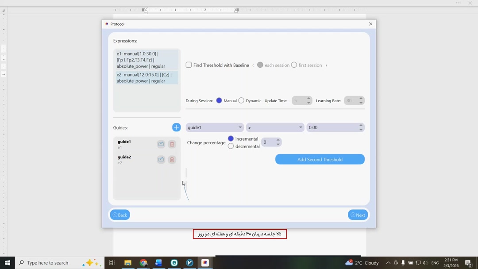478x269 pixels.
Task: Show hidden system tray icons
Action: coord(388,263)
